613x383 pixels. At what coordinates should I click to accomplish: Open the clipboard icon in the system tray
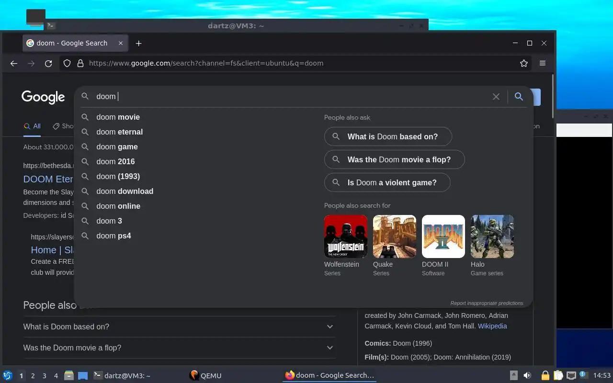coord(558,375)
